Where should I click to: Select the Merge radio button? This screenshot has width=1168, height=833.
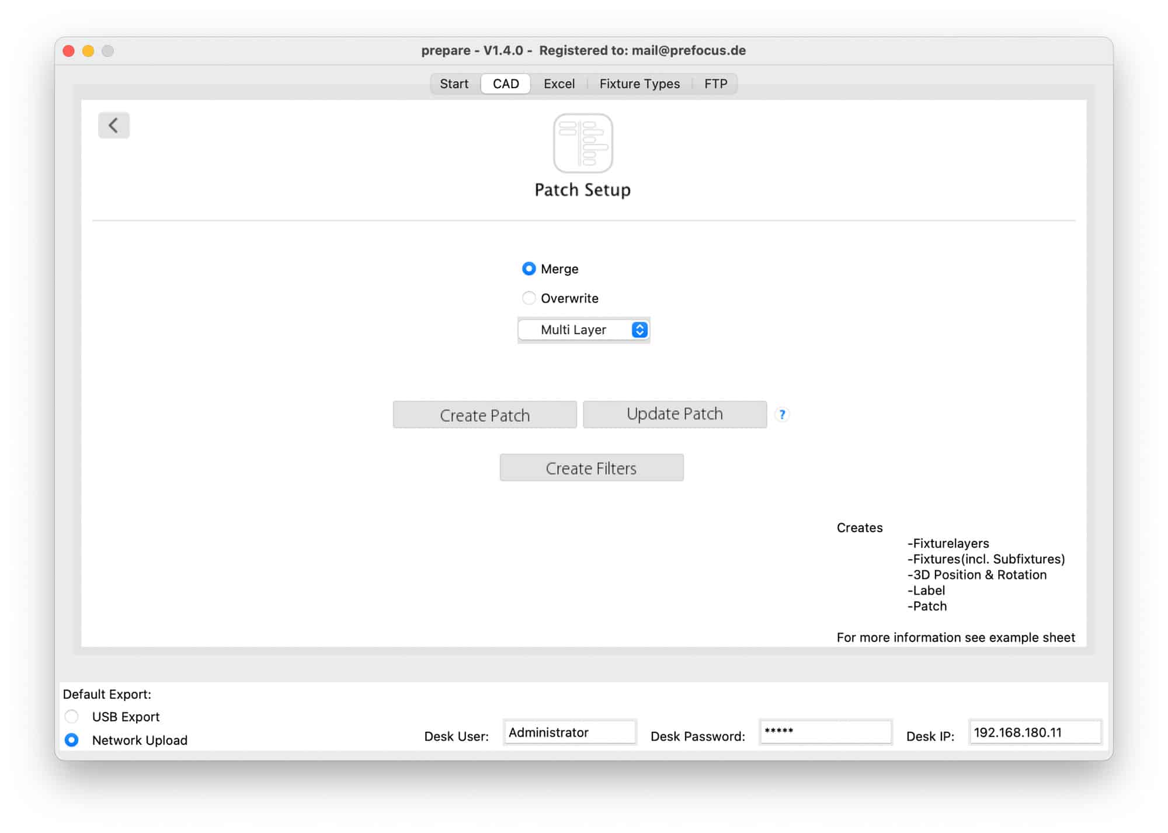point(529,269)
